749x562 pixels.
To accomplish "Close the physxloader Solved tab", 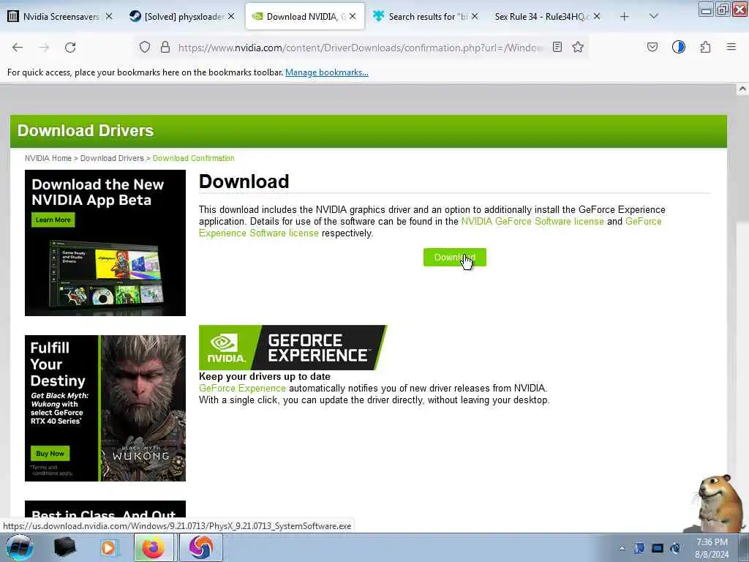I will point(230,16).
